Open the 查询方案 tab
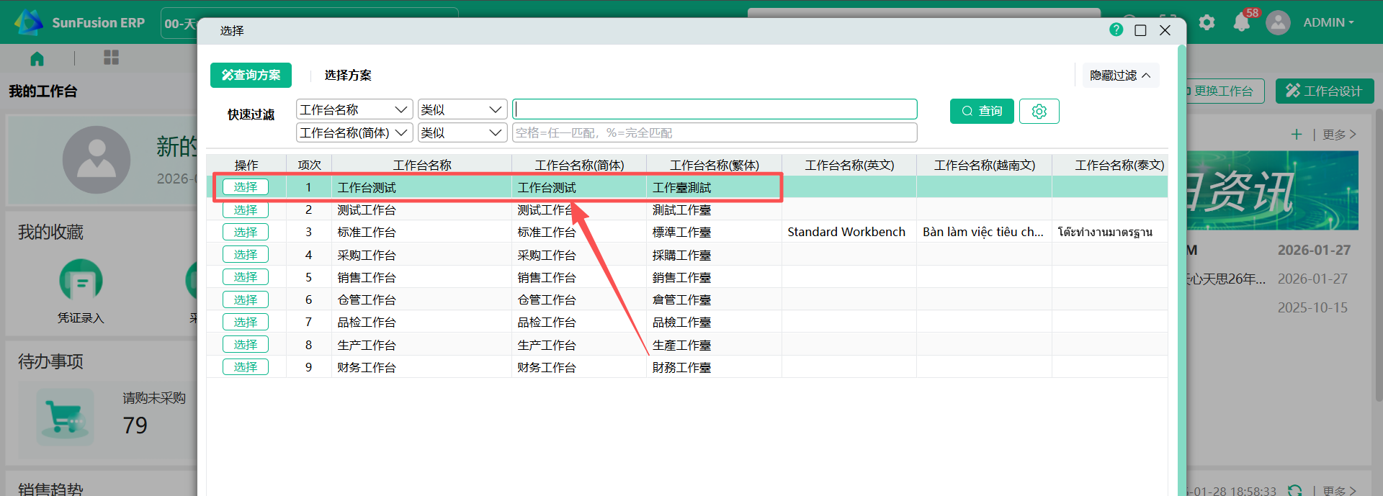The width and height of the screenshot is (1383, 496). tap(251, 76)
